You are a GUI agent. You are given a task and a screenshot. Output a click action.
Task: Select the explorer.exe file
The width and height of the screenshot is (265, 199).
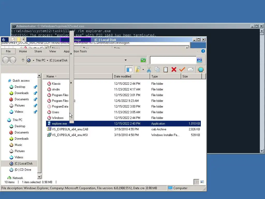pos(123,124)
